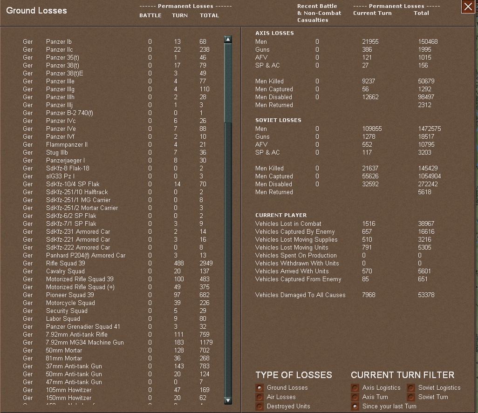478x413 pixels.
Task: Select the 81mm Mortar row
Action: [x=118, y=359]
